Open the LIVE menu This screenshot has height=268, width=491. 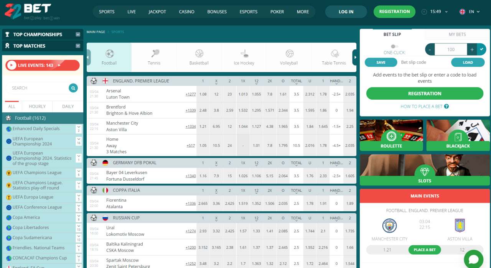point(132,12)
